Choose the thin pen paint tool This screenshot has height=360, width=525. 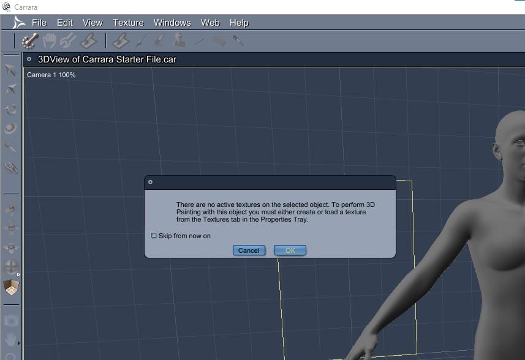141,41
